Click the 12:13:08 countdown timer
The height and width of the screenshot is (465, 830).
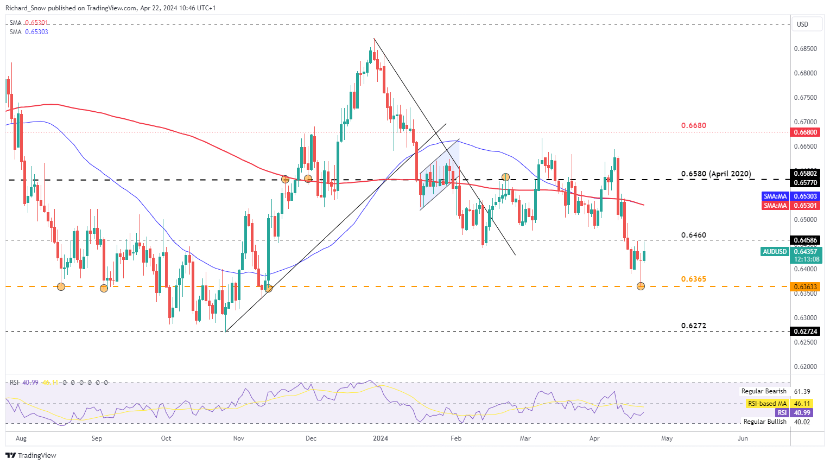tap(806, 259)
